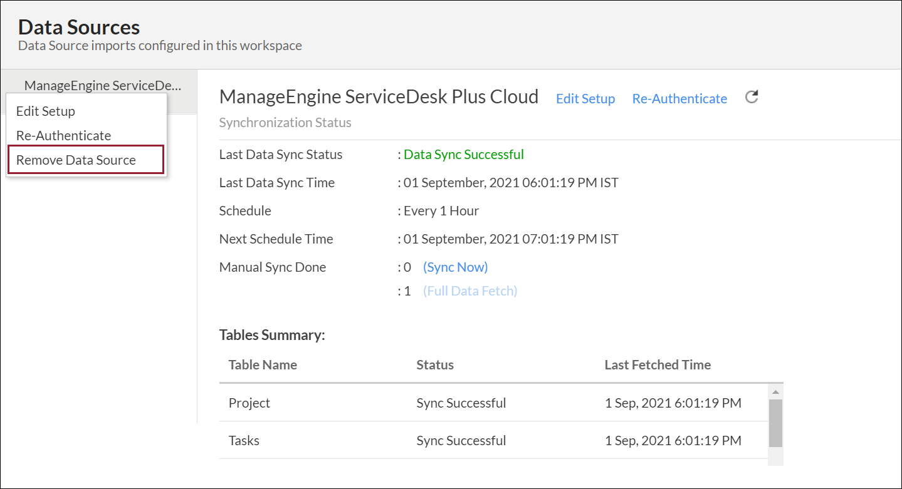The image size is (902, 489).
Task: Click the scrollbar track below the thumb
Action: (775, 456)
